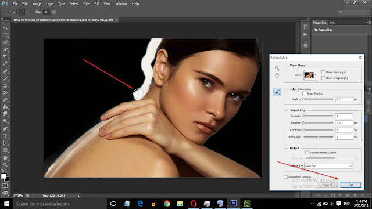Image resolution: width=372 pixels, height=209 pixels.
Task: Check Remember Settings option
Action: coord(285,177)
